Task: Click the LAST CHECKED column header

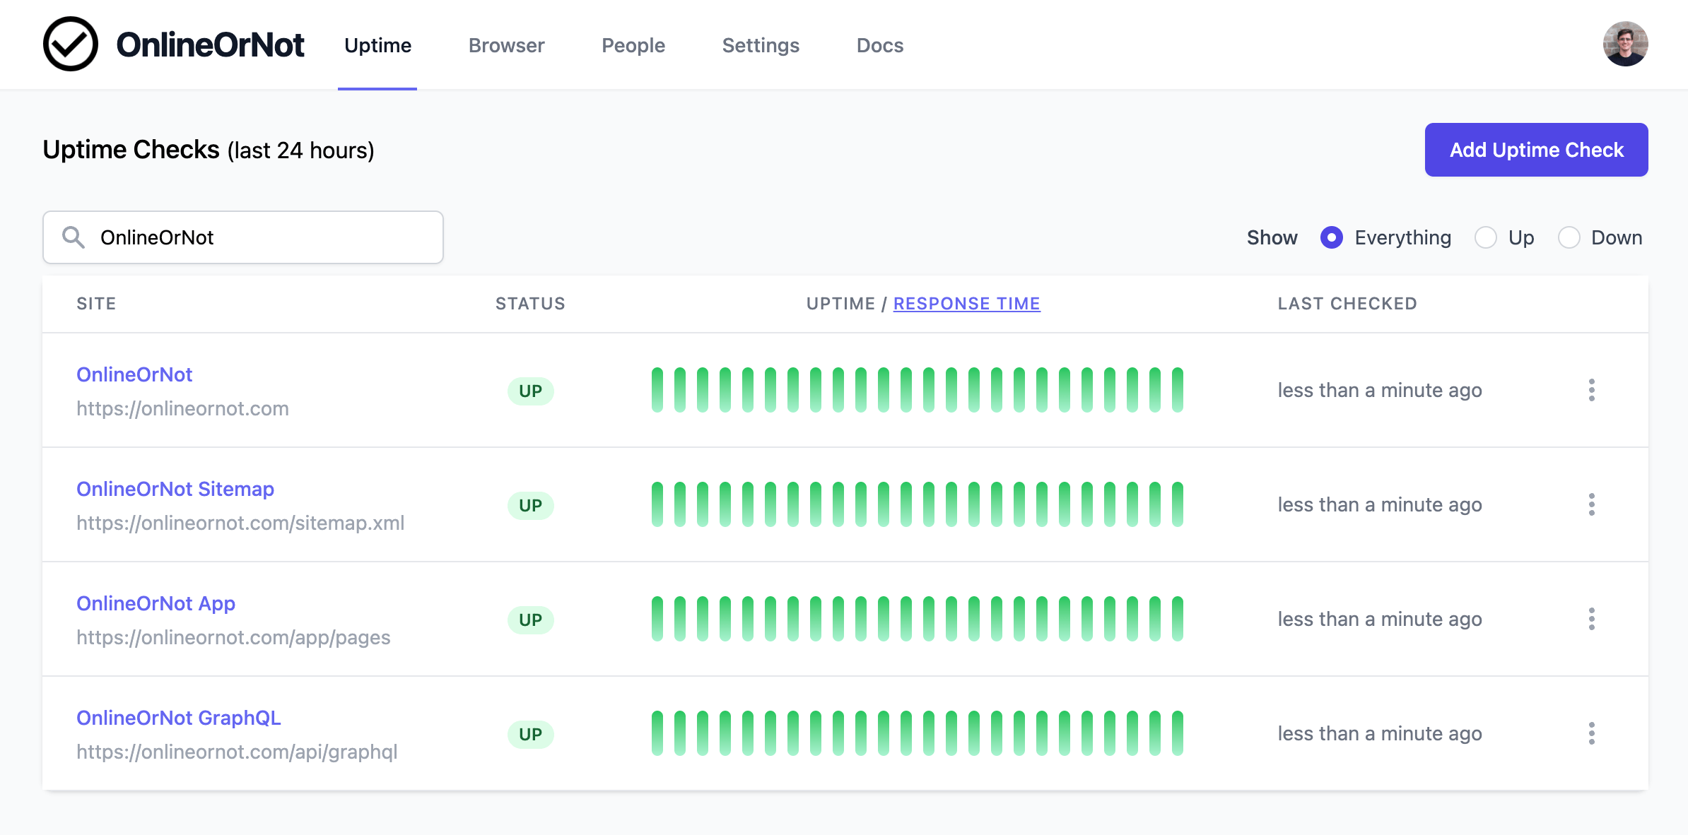Action: 1347,304
